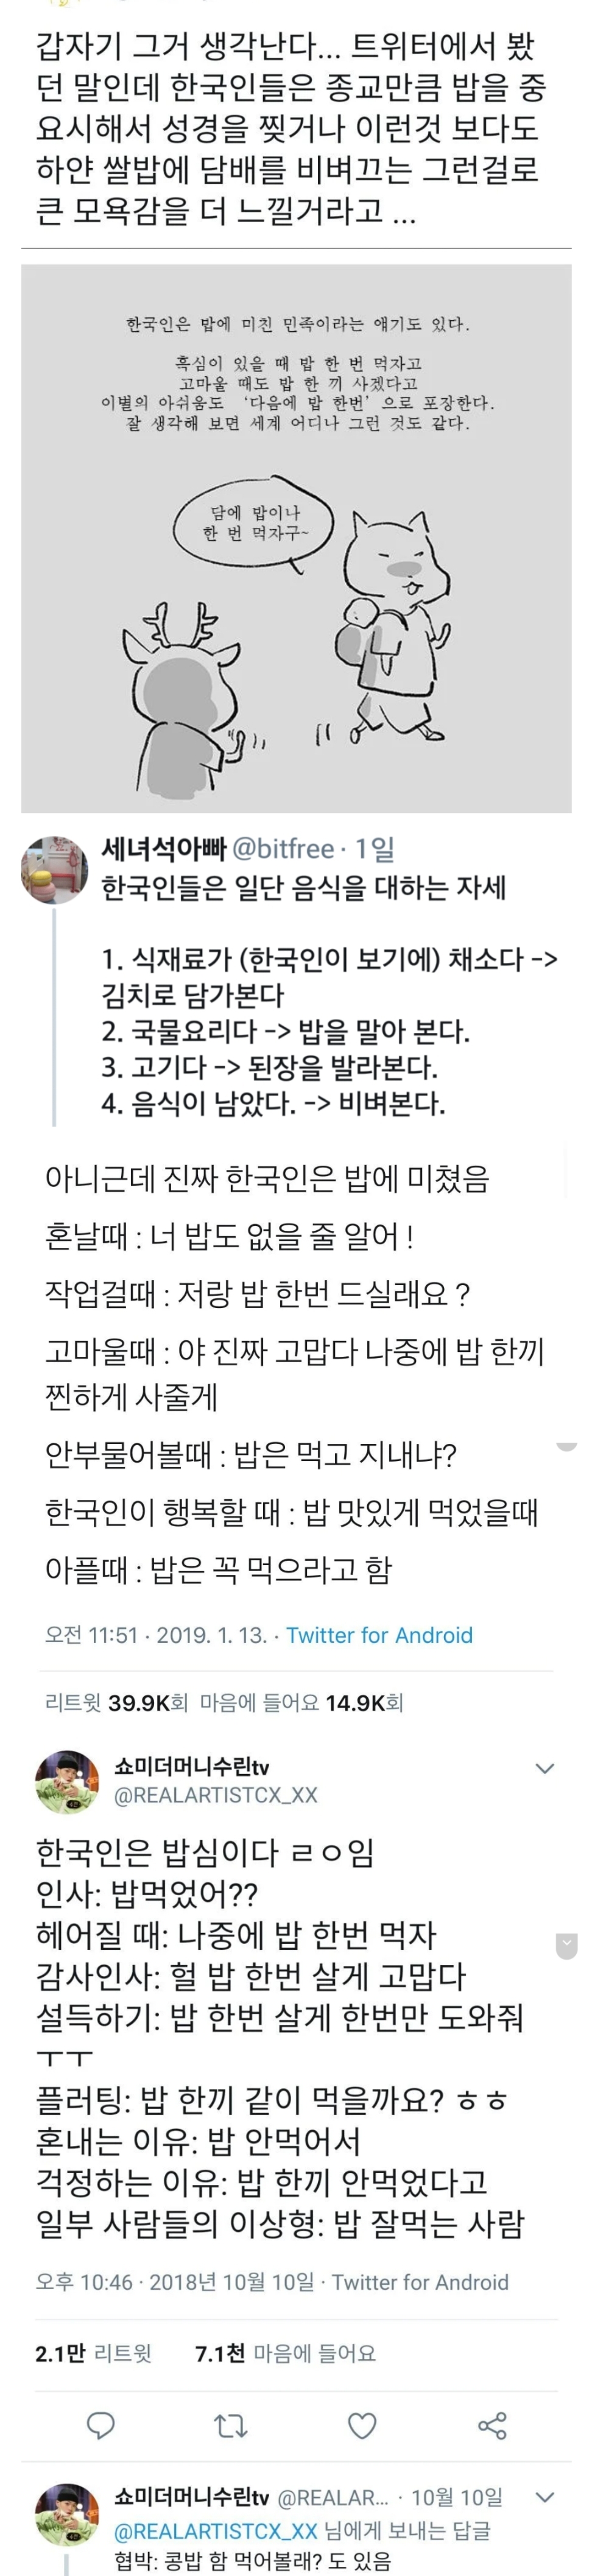Click the gray scroll-down badge icon

point(566,1945)
